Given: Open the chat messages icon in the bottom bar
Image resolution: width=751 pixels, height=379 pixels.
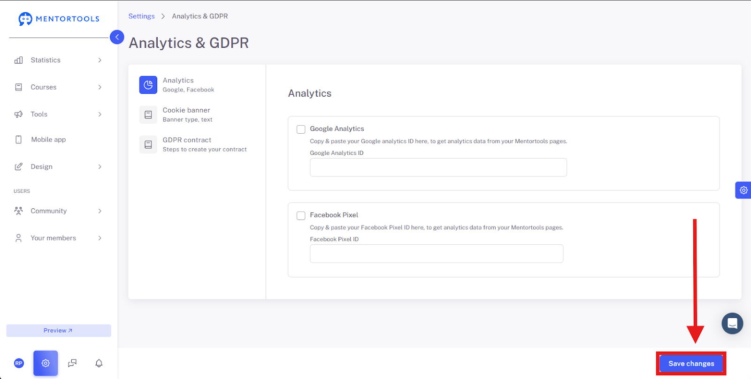Looking at the screenshot, I should point(72,363).
